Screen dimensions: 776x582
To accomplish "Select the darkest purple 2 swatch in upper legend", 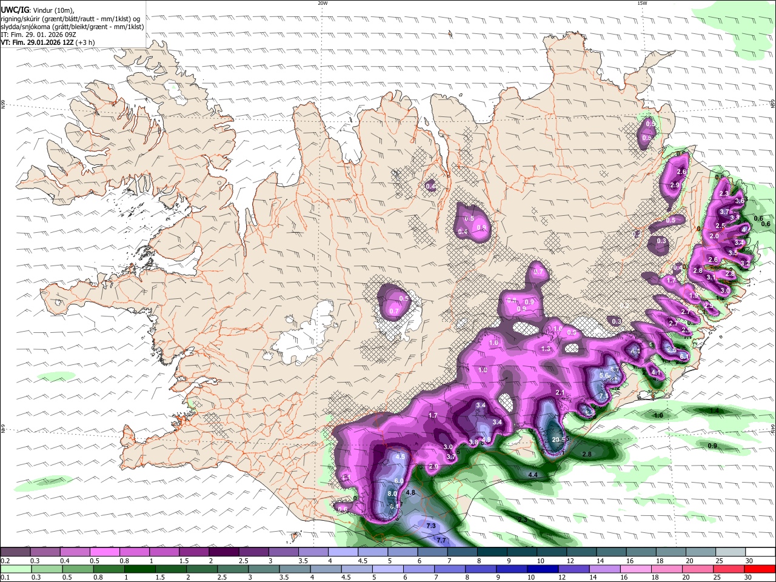I will coord(224,552).
